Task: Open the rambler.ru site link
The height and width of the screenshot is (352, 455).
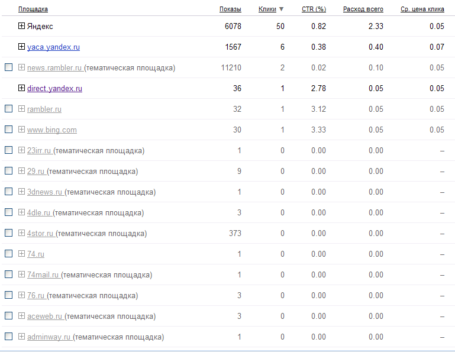Action: 44,109
